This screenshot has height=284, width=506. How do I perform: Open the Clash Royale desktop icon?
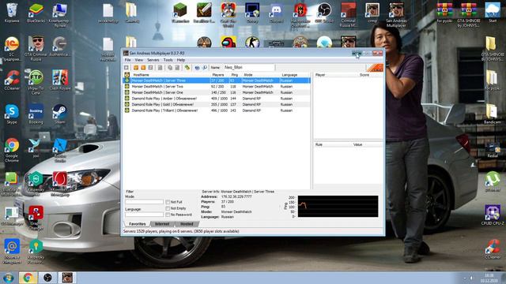[x=60, y=80]
